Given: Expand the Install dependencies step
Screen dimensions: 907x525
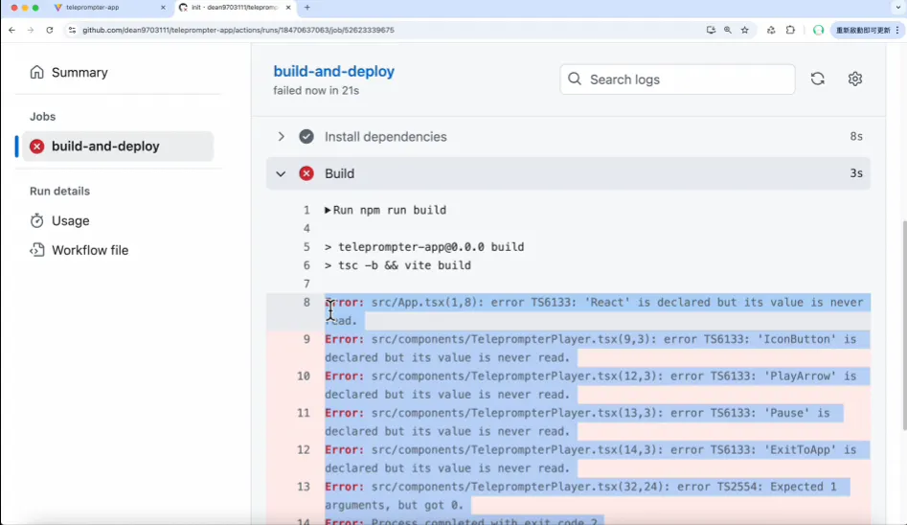Looking at the screenshot, I should [x=282, y=137].
